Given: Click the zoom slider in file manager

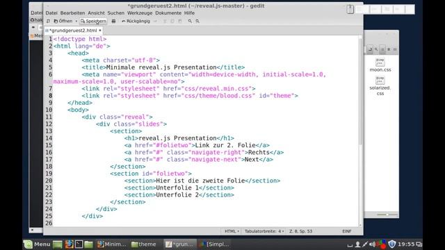Looking at the screenshot, I should [x=387, y=215].
